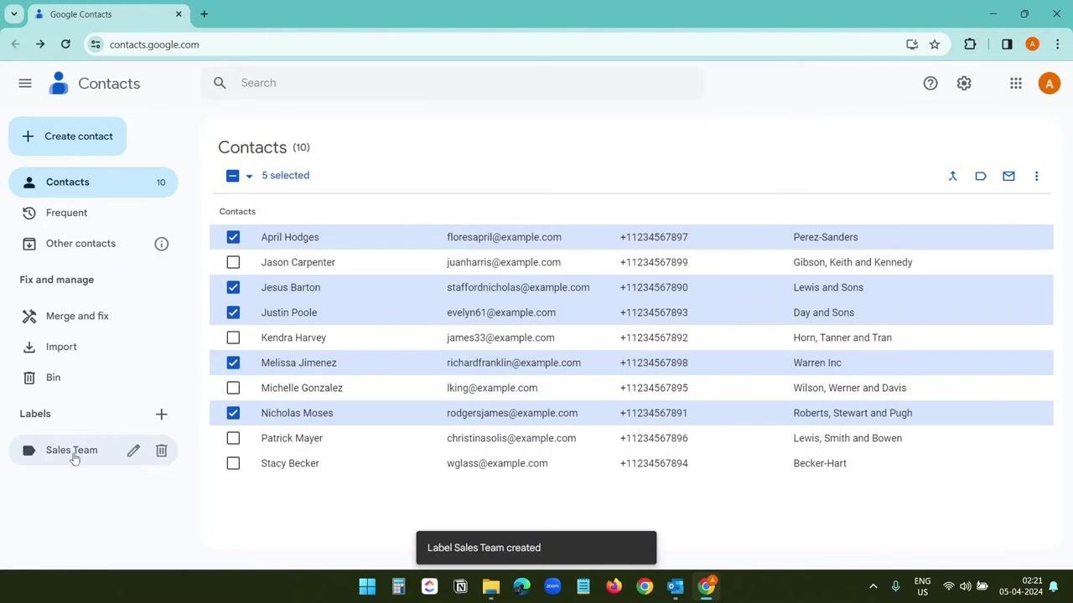Open the Help question mark icon
Viewport: 1073px width, 603px height.
coord(930,83)
